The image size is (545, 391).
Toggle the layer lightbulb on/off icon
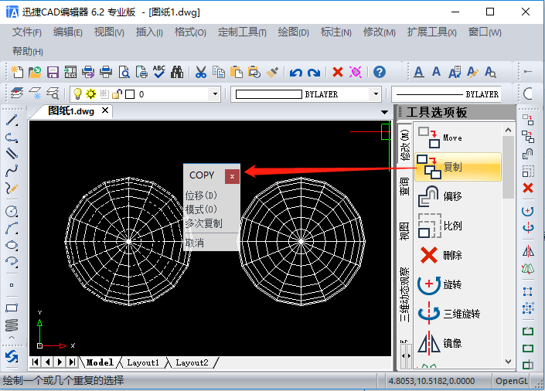pyautogui.click(x=77, y=93)
